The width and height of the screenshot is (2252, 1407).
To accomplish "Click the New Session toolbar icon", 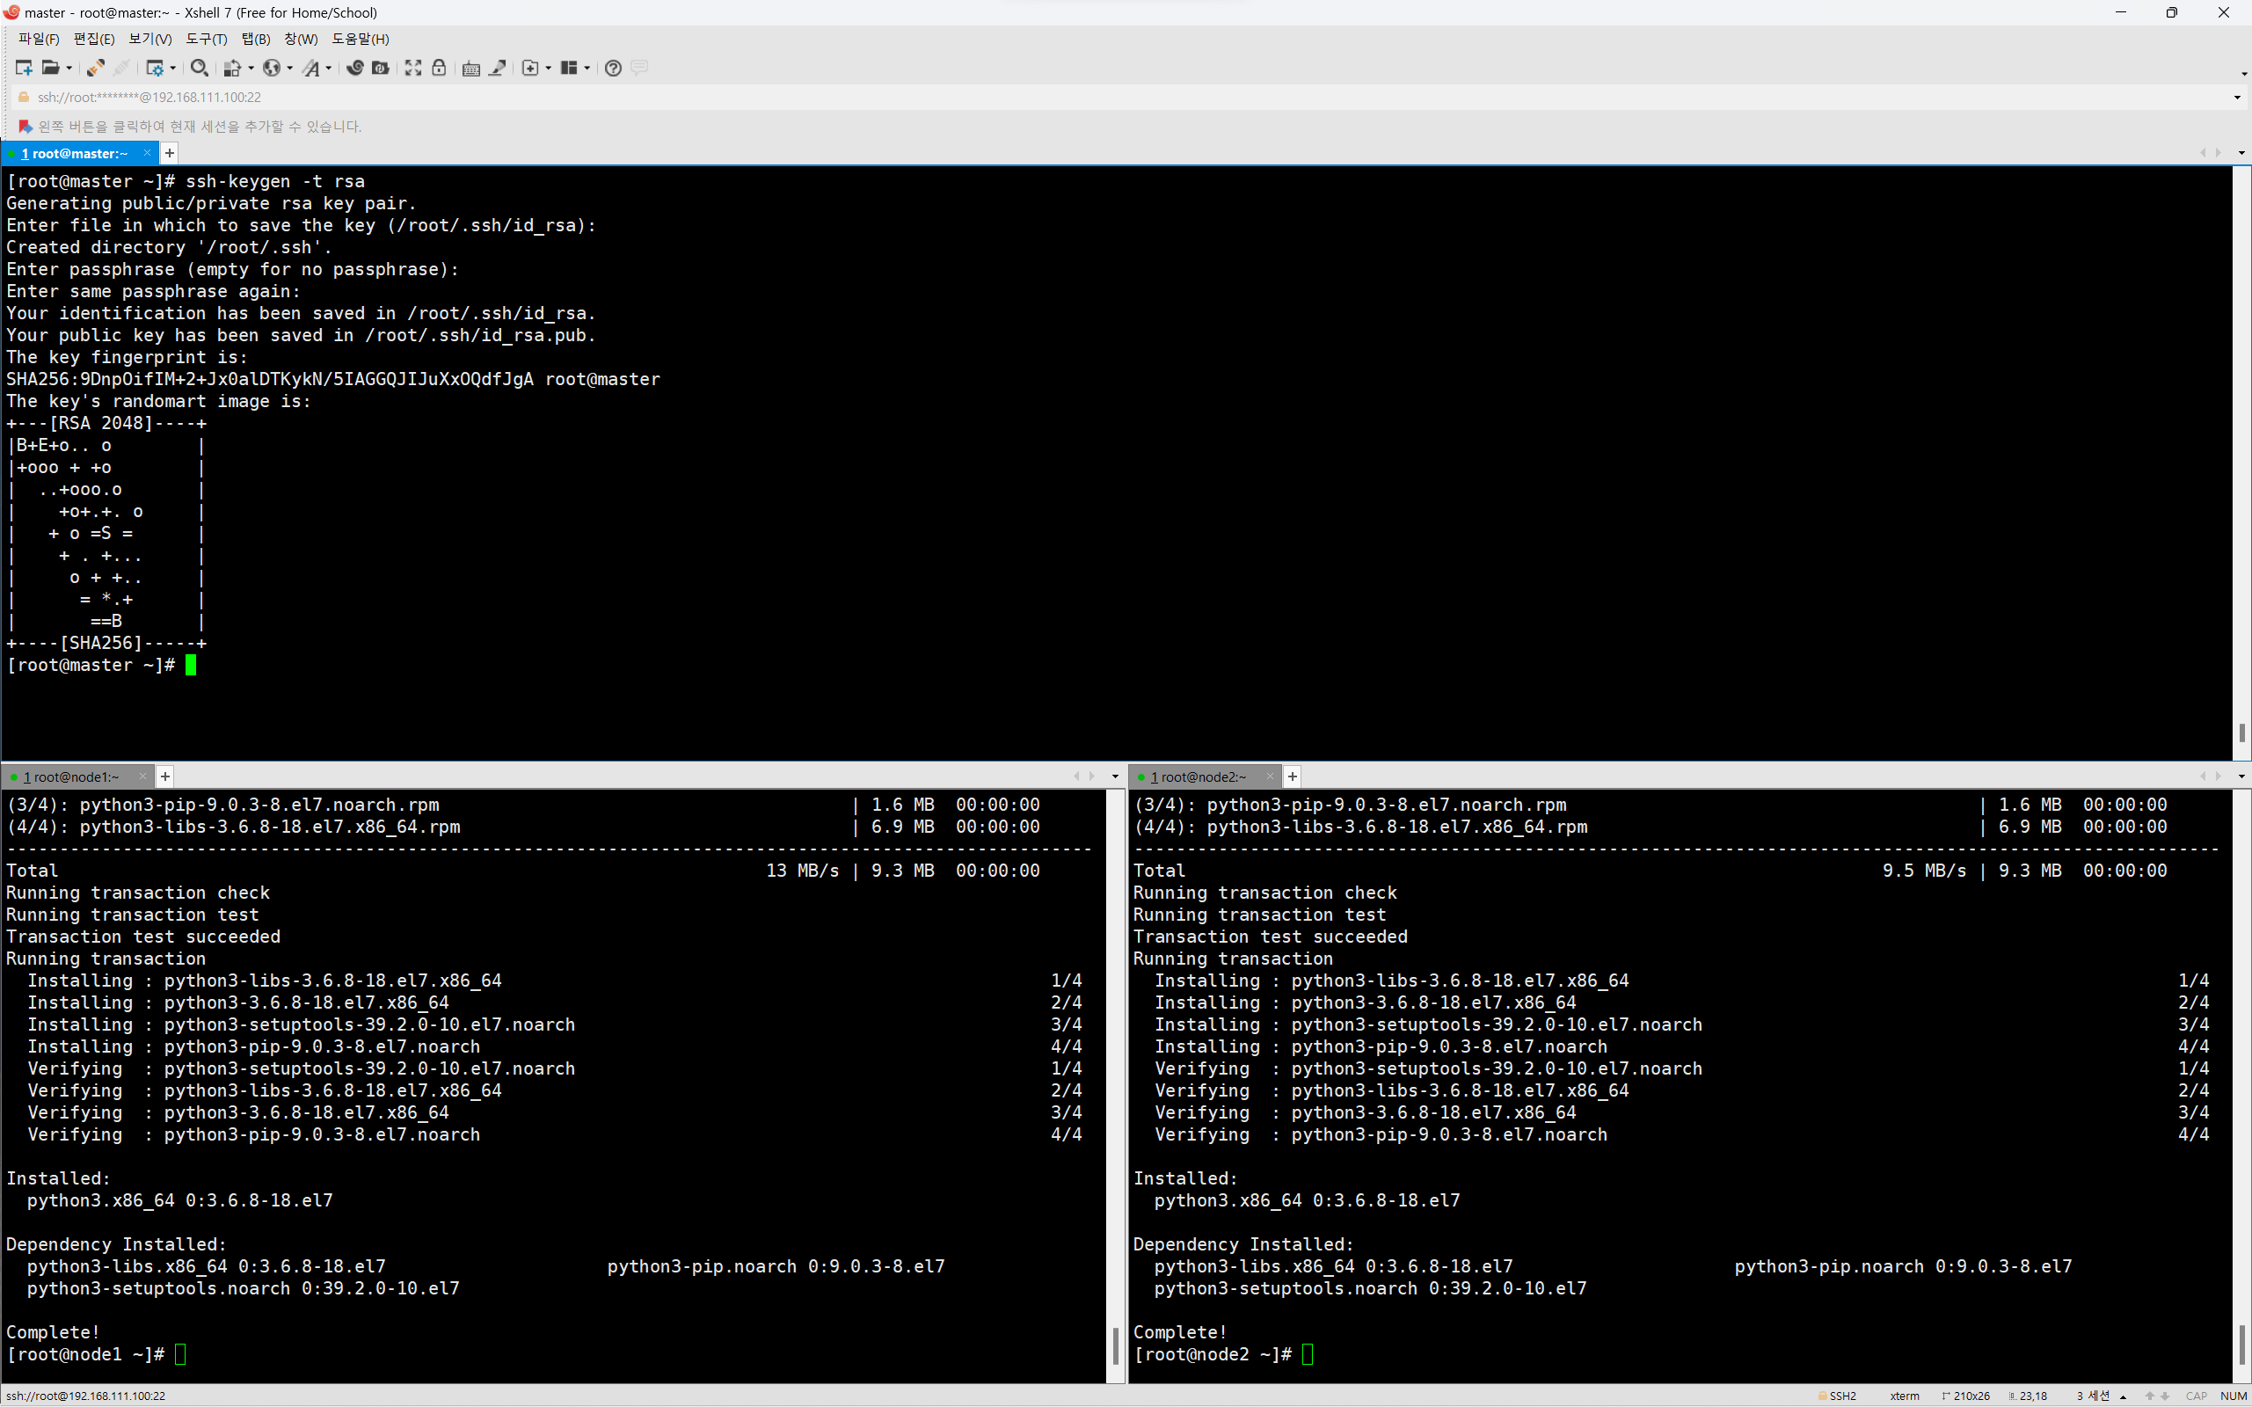I will [x=23, y=68].
